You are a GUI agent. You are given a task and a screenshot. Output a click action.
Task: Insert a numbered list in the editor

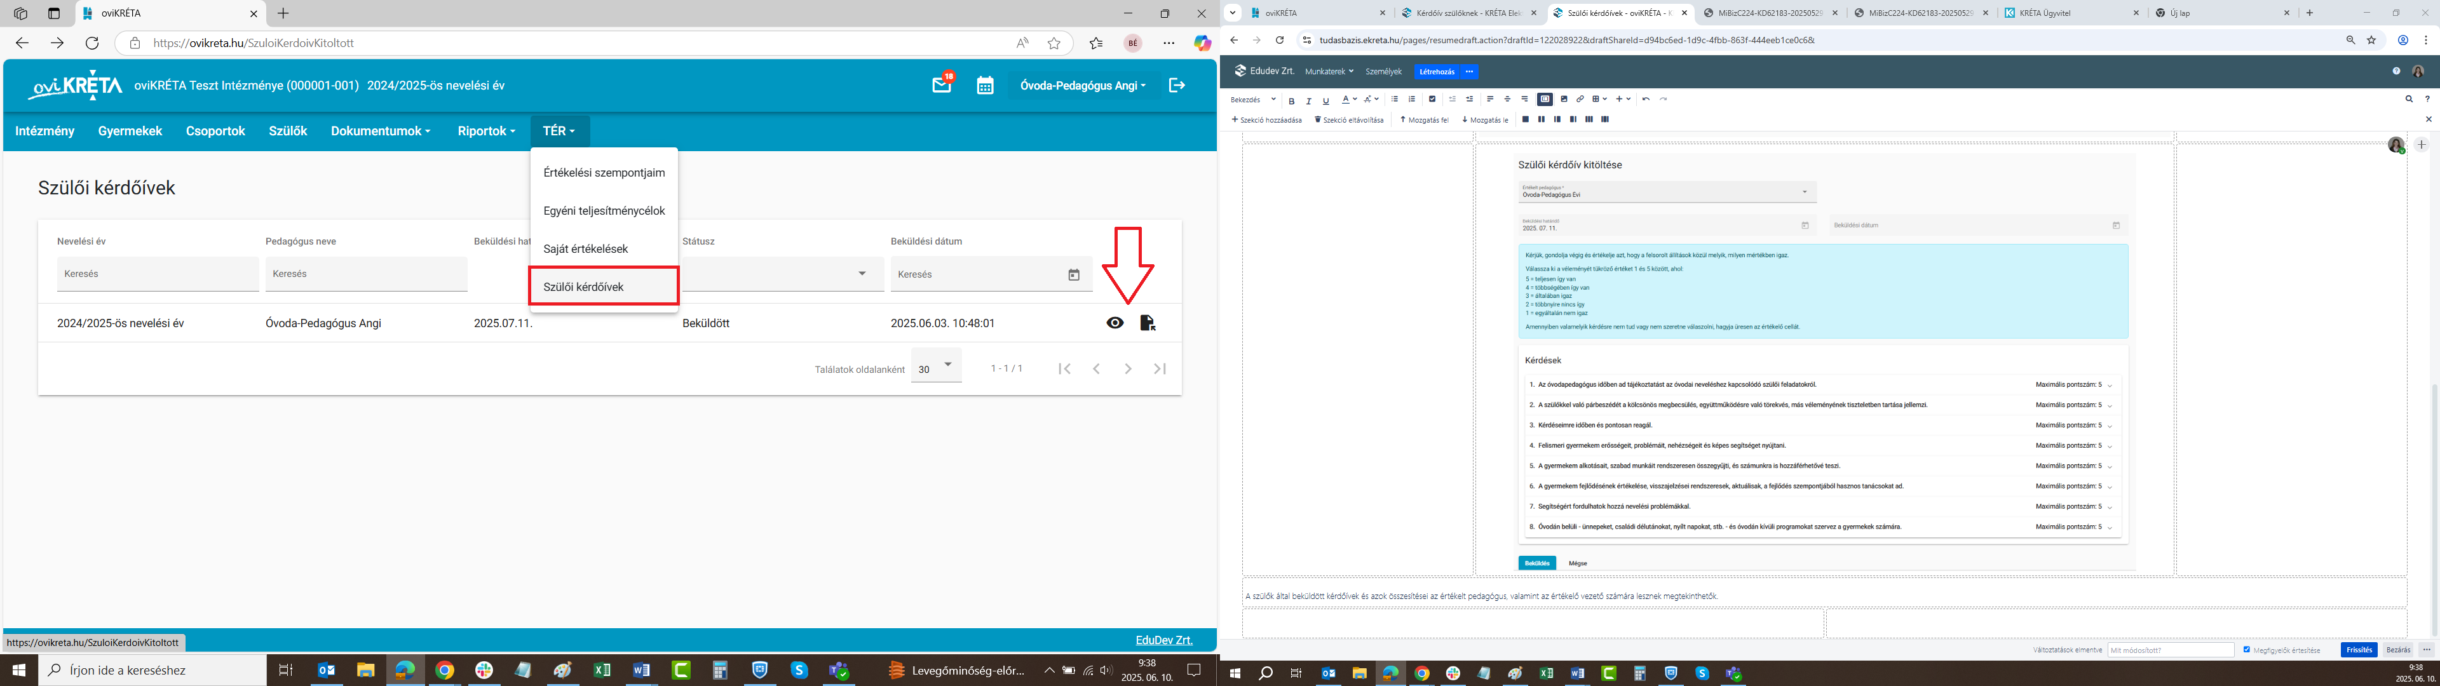click(x=1413, y=100)
